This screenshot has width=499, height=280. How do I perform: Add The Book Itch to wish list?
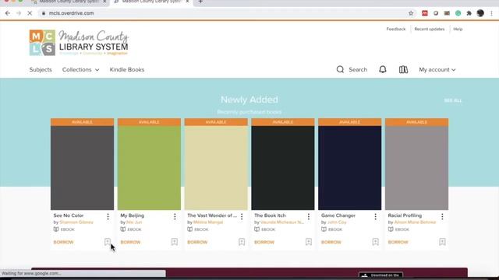(x=309, y=242)
